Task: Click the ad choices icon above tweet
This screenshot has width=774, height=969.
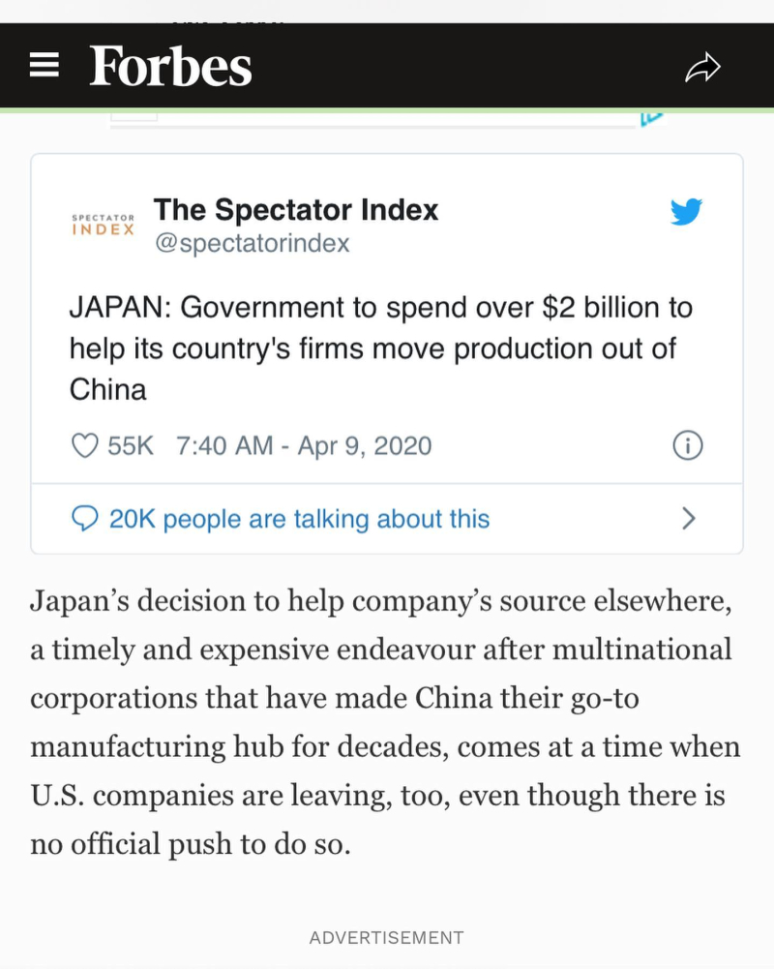Action: pos(652,119)
